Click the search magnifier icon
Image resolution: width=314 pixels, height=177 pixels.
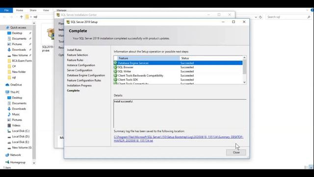click(x=309, y=17)
